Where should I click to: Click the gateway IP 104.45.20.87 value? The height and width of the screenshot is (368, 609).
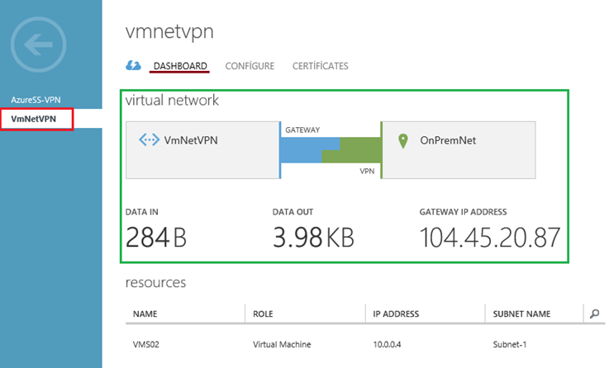[490, 238]
